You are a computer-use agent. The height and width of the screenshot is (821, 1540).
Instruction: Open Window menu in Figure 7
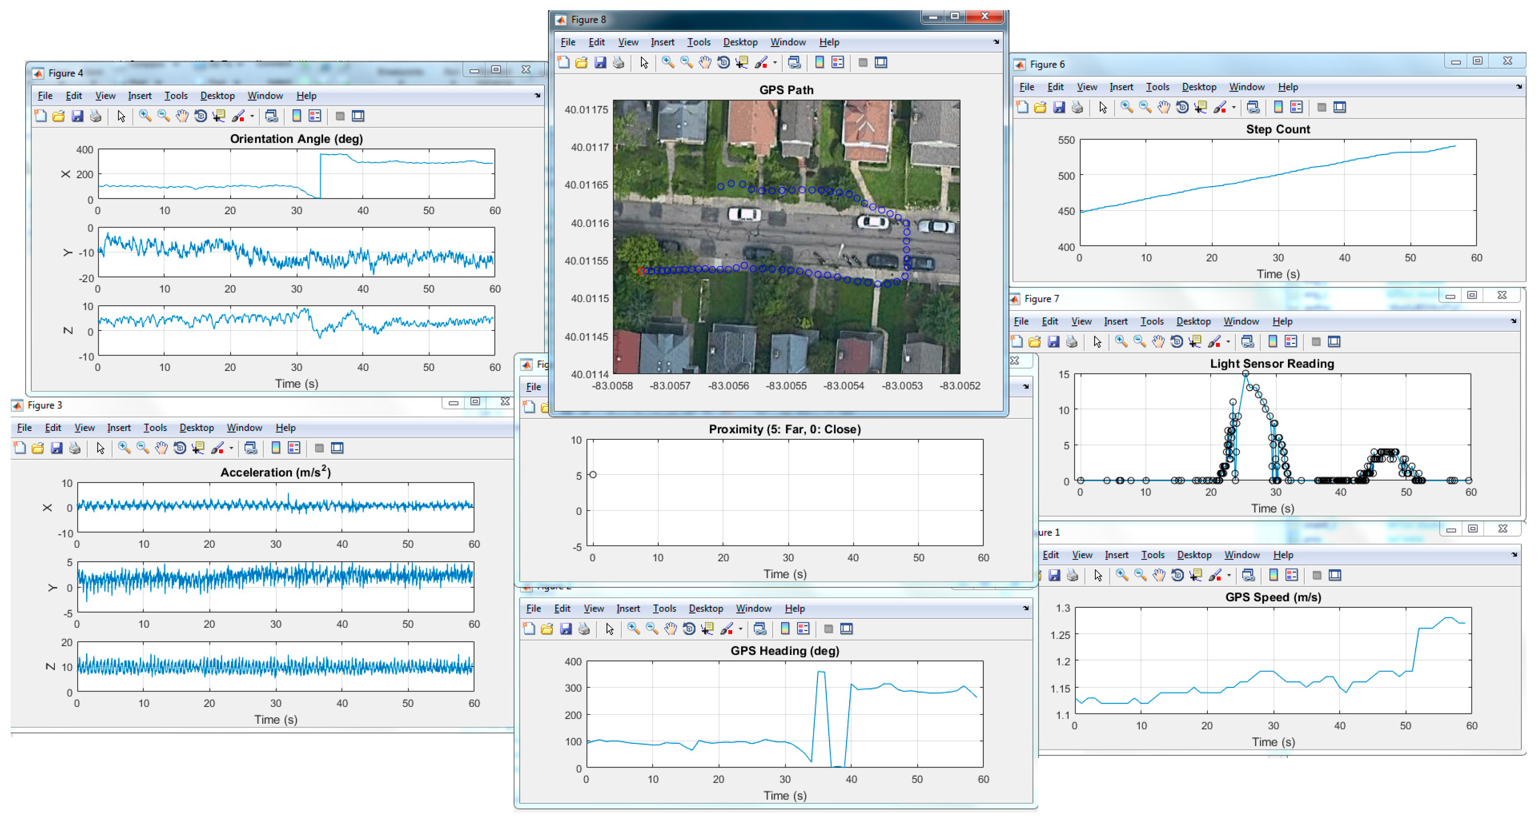pos(1241,321)
